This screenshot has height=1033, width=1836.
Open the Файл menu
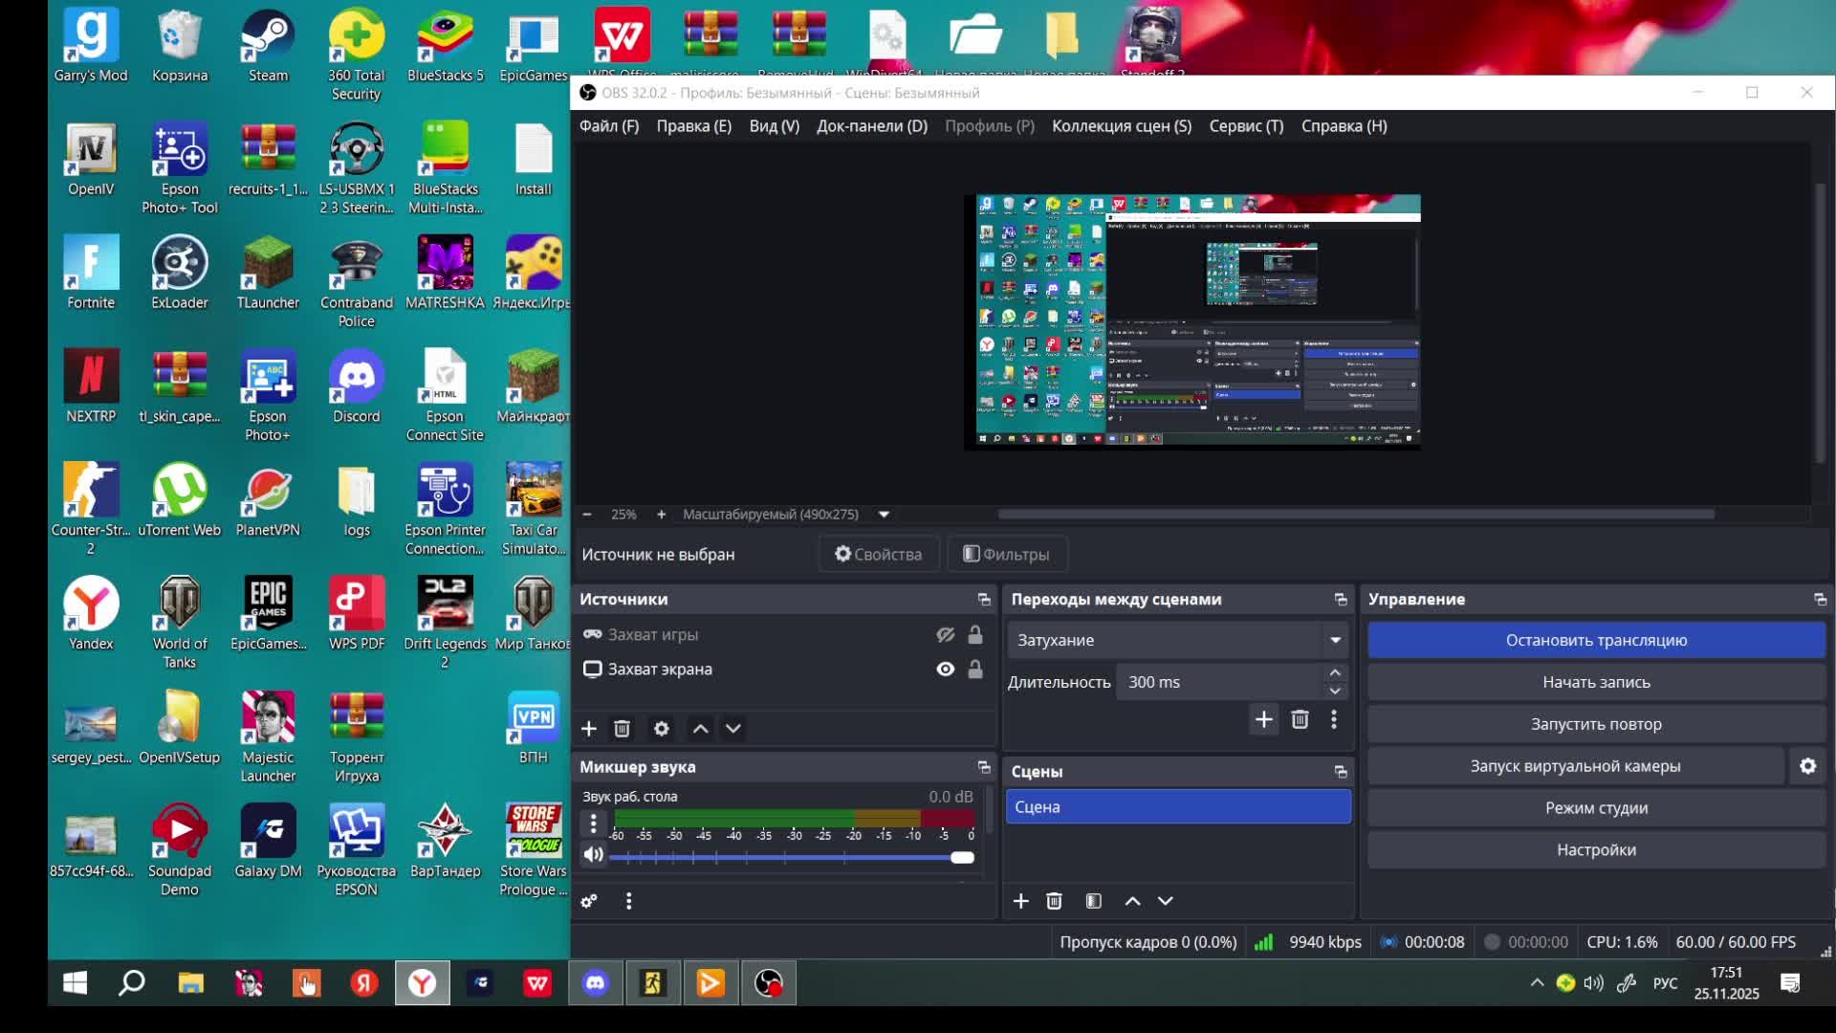click(x=608, y=126)
